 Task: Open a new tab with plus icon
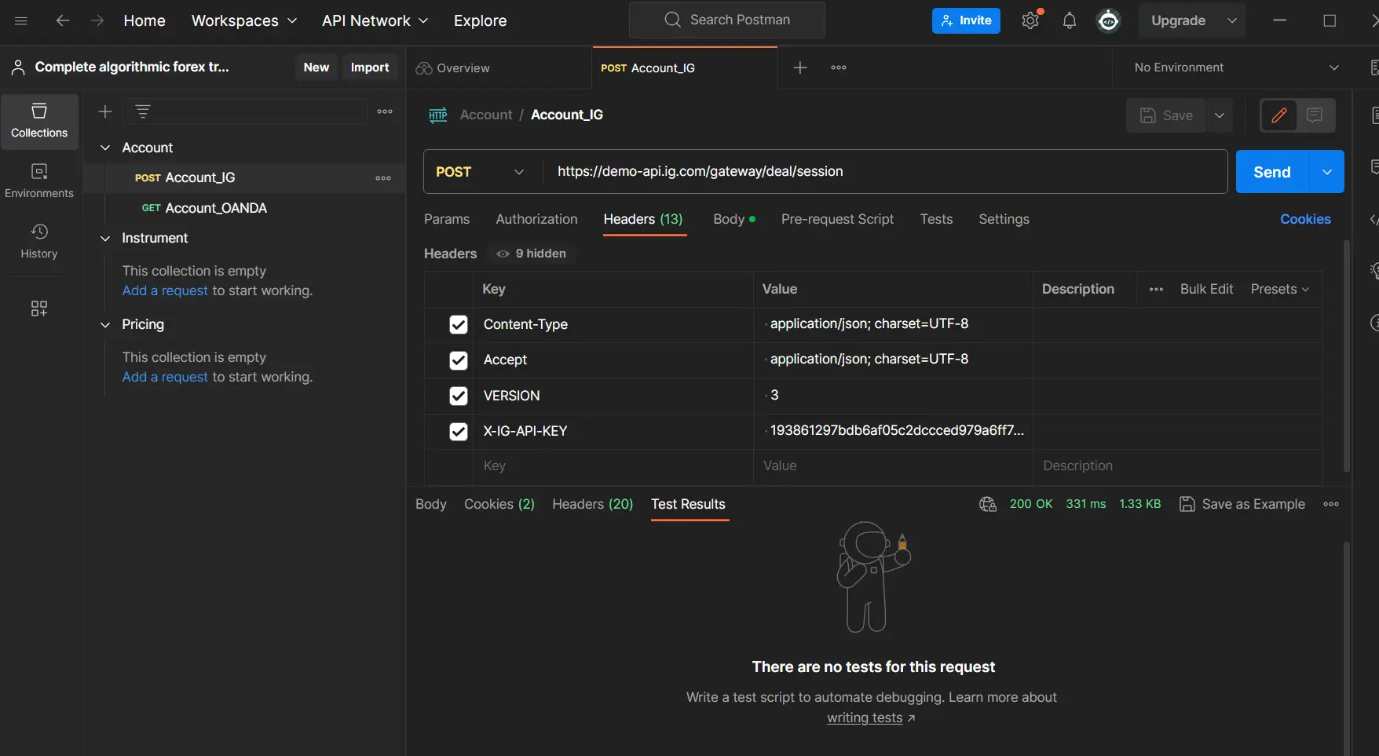pyautogui.click(x=800, y=68)
